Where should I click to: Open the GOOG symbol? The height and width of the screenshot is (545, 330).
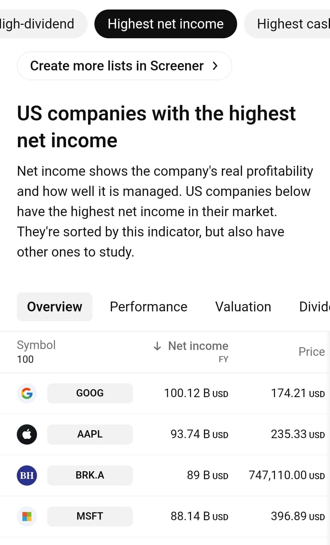[90, 393]
